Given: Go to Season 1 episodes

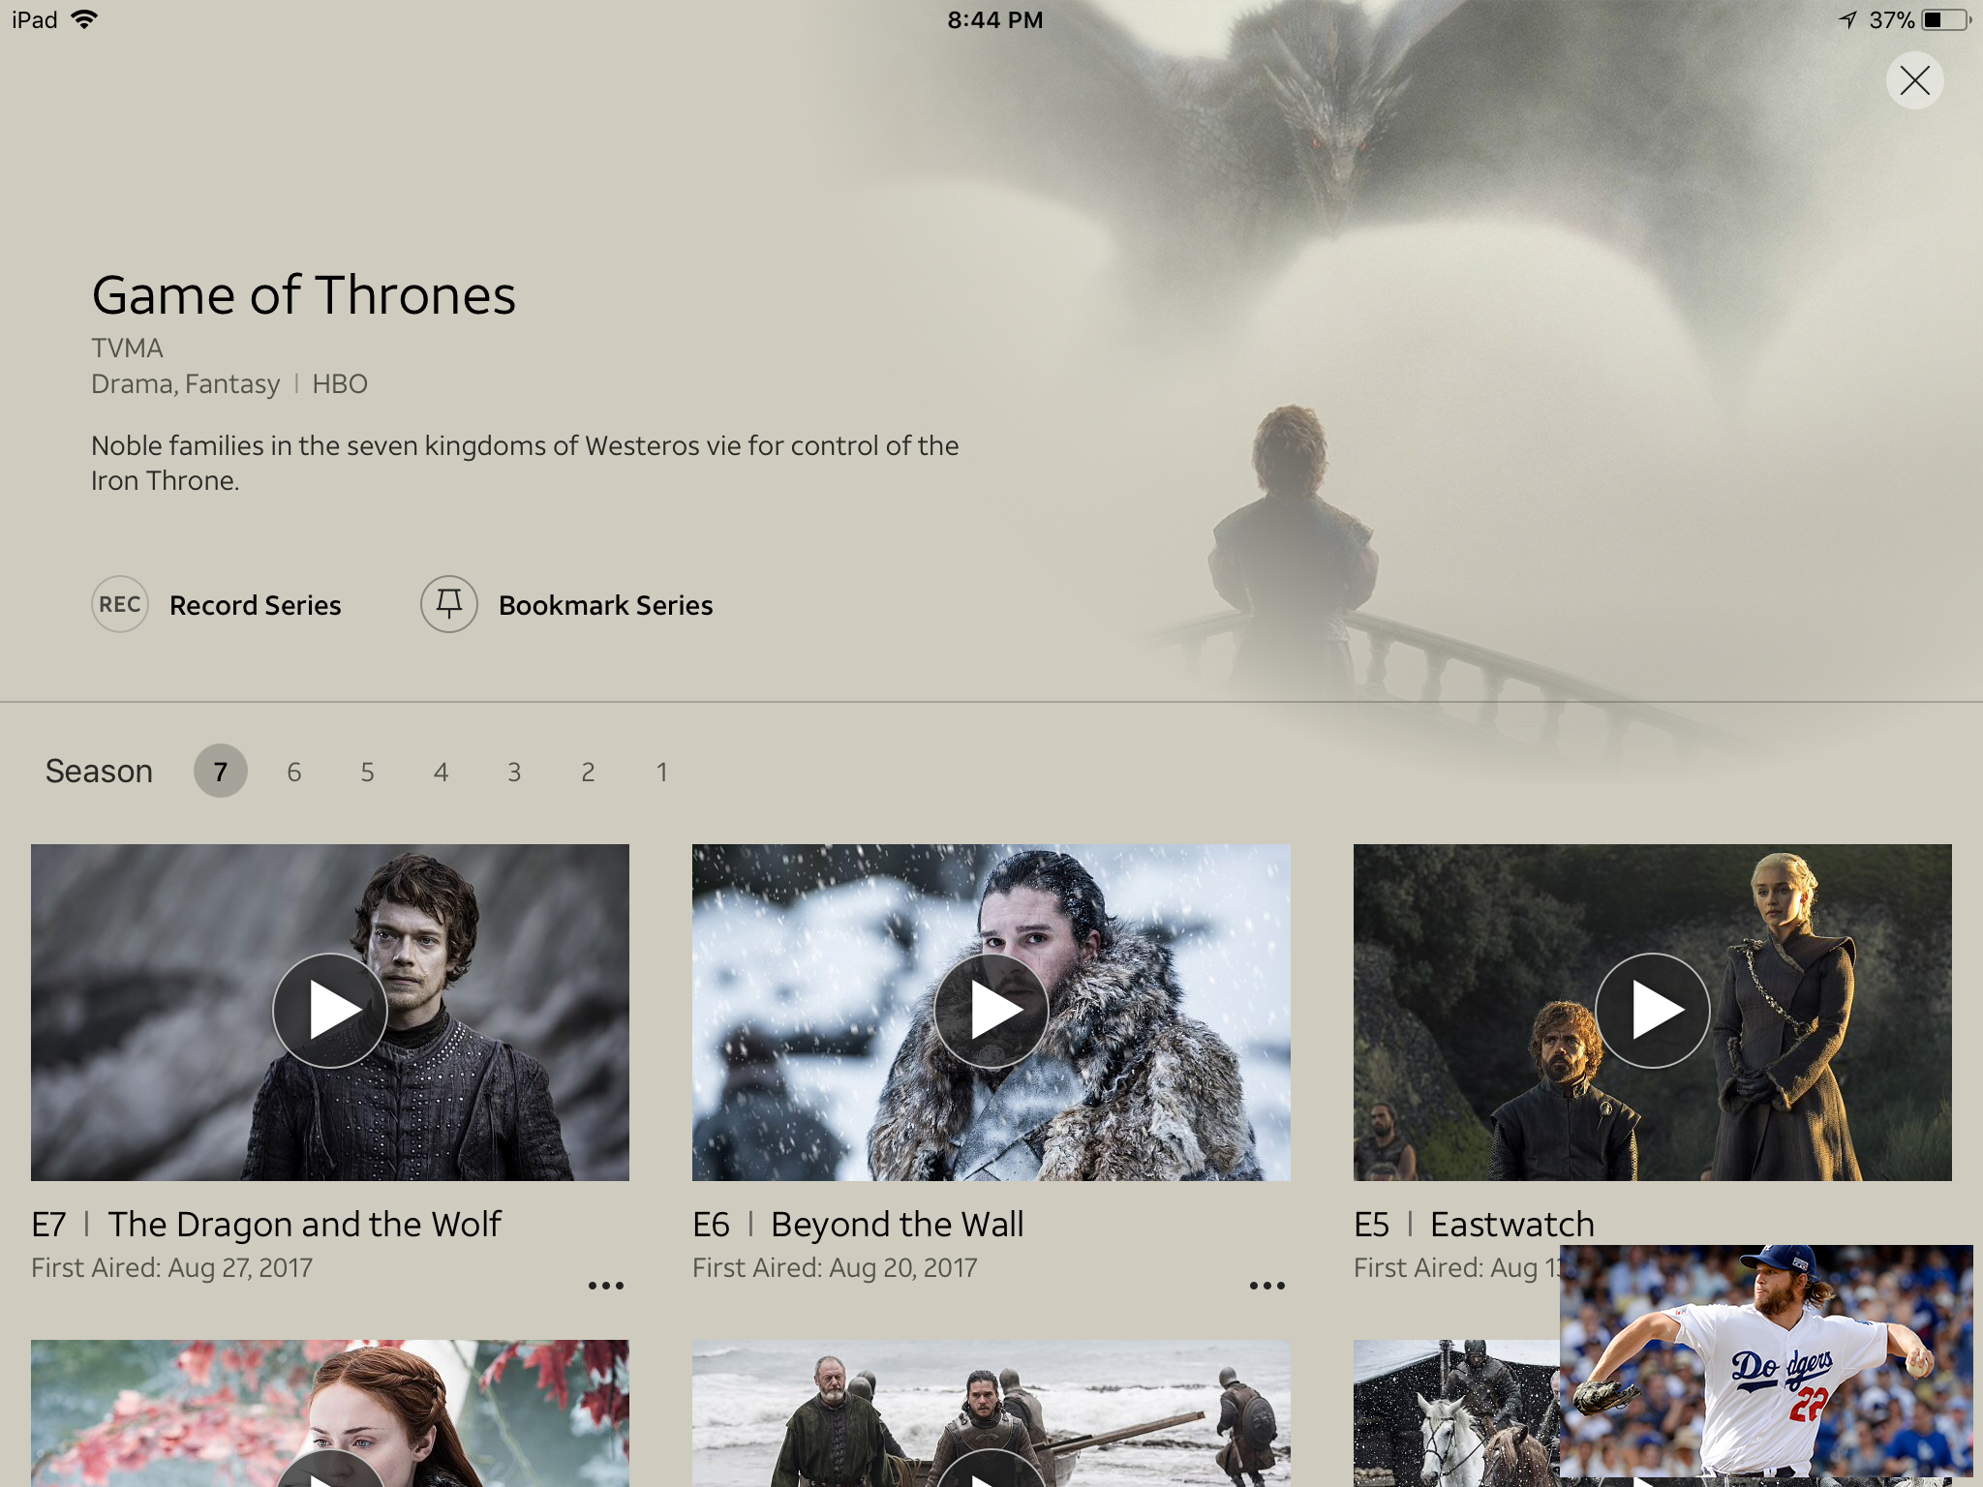Looking at the screenshot, I should 661,772.
